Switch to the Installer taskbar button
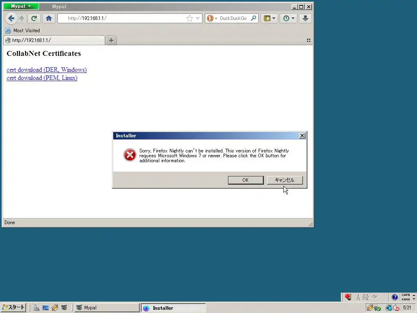Image resolution: width=417 pixels, height=313 pixels. (x=173, y=308)
